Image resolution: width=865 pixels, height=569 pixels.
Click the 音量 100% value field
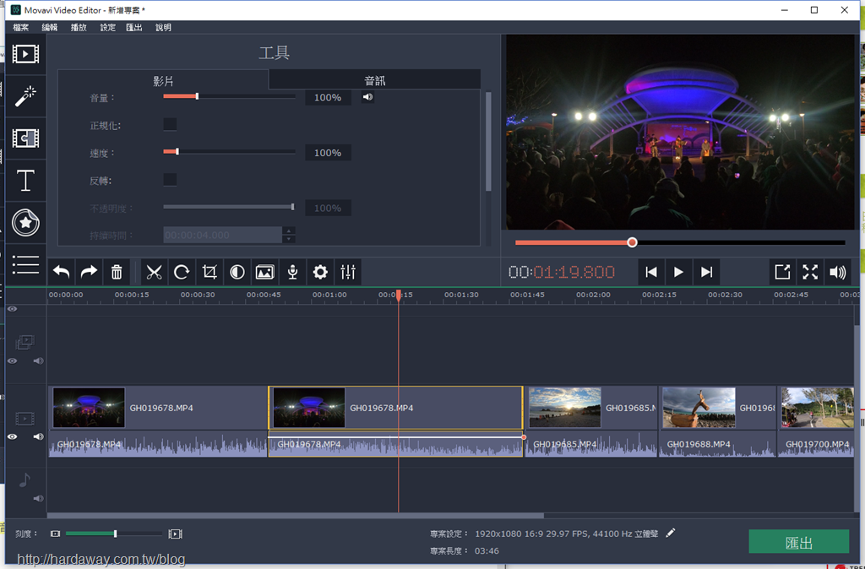(328, 98)
